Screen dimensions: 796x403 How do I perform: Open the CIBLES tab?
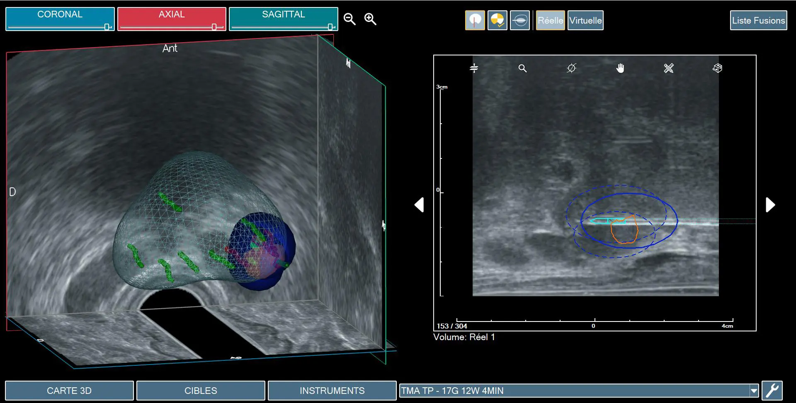click(x=201, y=391)
